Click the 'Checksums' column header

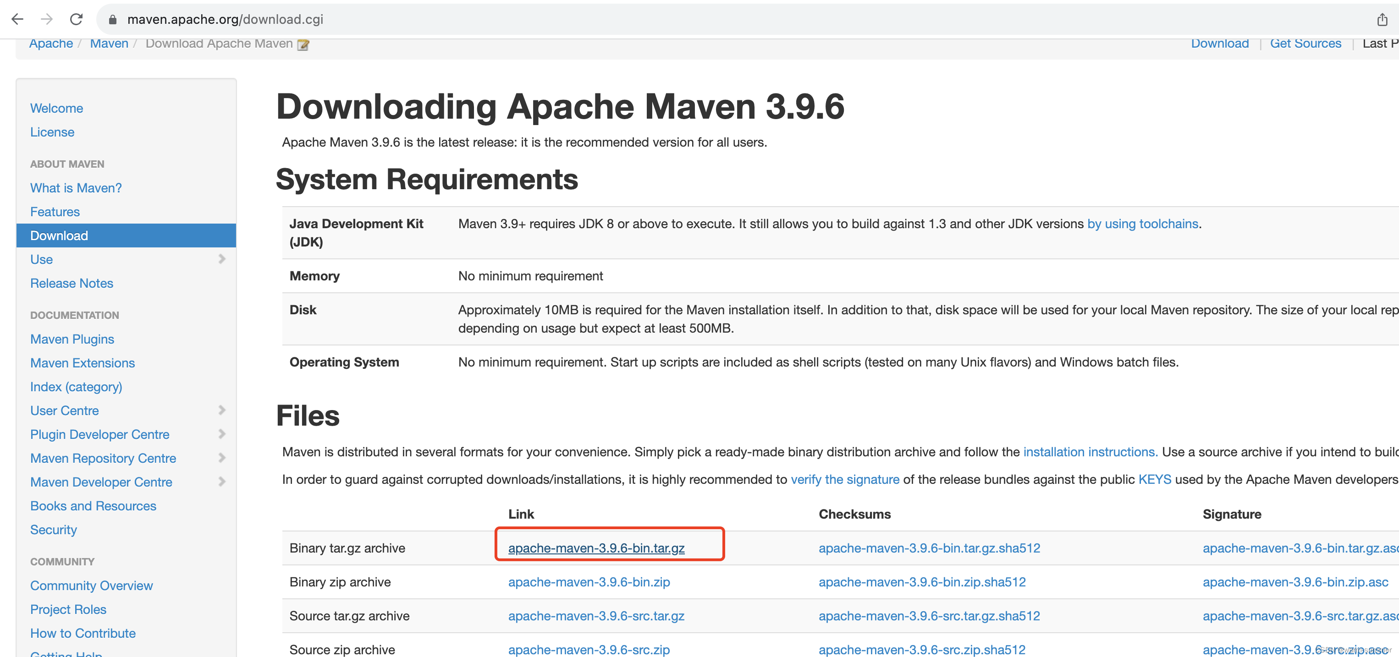(854, 514)
